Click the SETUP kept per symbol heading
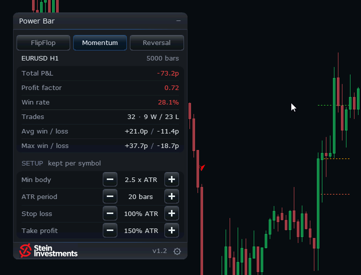The image size is (361, 275). [x=61, y=163]
